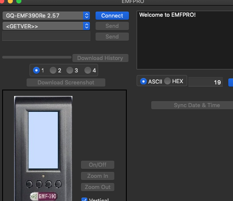Click the download history progress bar
The height and width of the screenshot is (201, 233).
pos(37,57)
